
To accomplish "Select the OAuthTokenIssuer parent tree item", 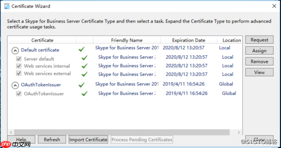I will [x=41, y=85].
